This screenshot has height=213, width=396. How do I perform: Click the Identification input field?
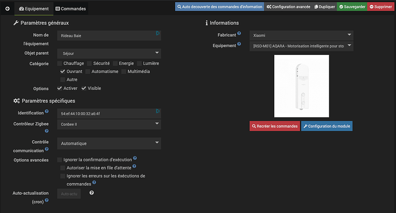click(109, 113)
